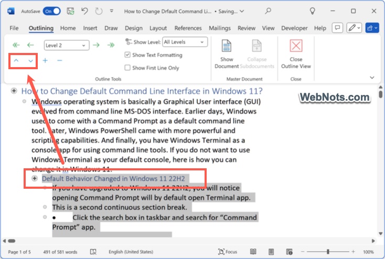Promote heading with single left arrow
385x259 pixels.
(x=30, y=45)
